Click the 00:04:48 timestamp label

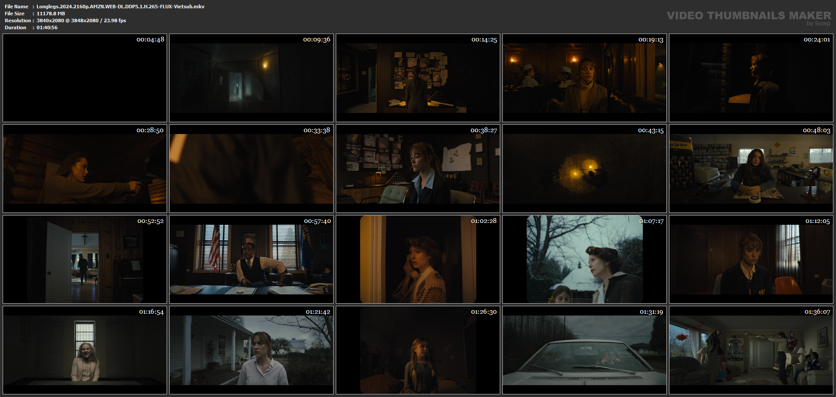150,39
